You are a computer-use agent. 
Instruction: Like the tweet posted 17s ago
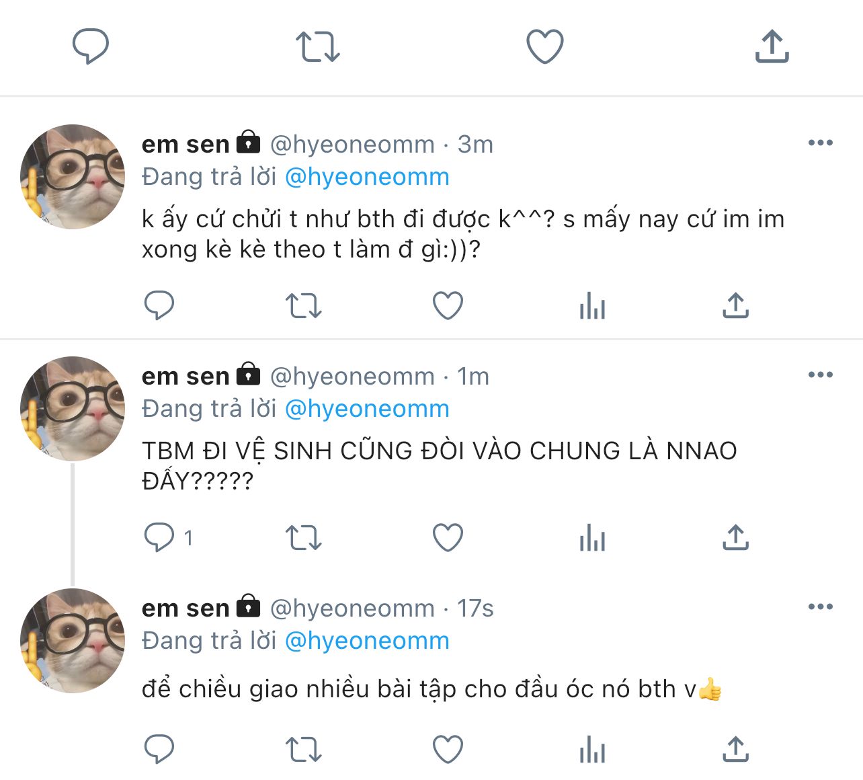[x=448, y=750]
